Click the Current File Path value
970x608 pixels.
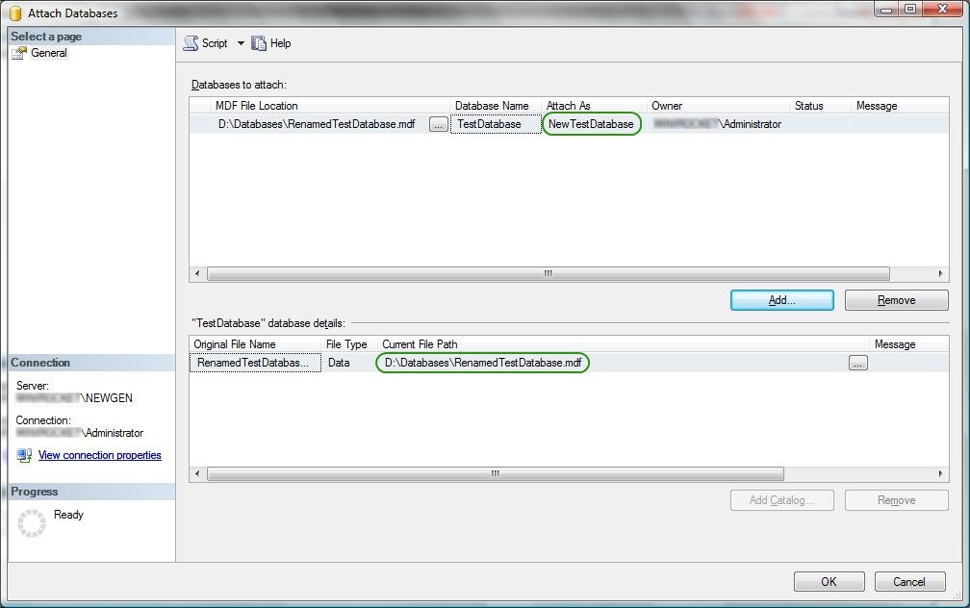(x=483, y=363)
